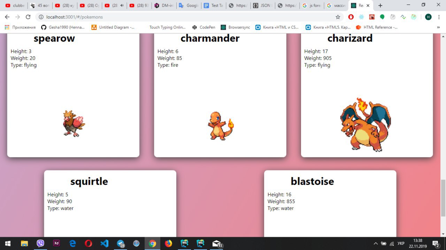Click 'Weight: 905' on charizard card
The width and height of the screenshot is (446, 250).
[318, 58]
